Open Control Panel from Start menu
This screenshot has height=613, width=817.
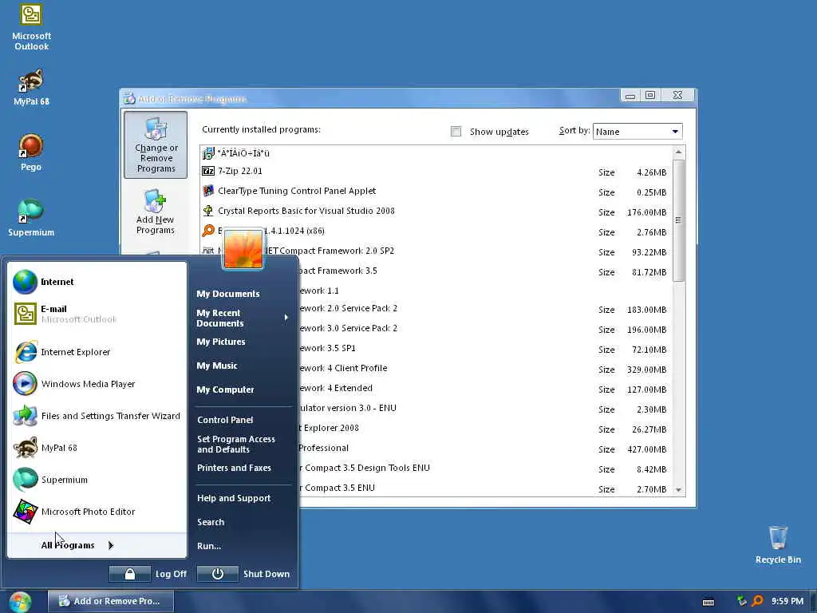(243, 420)
